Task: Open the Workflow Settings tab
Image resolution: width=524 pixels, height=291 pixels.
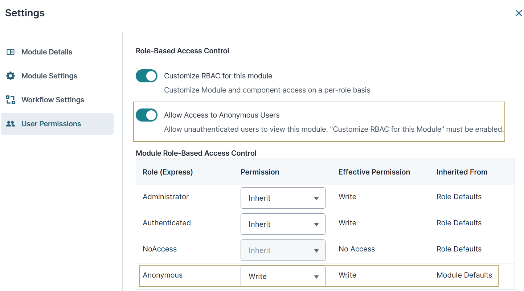Action: tap(57, 100)
